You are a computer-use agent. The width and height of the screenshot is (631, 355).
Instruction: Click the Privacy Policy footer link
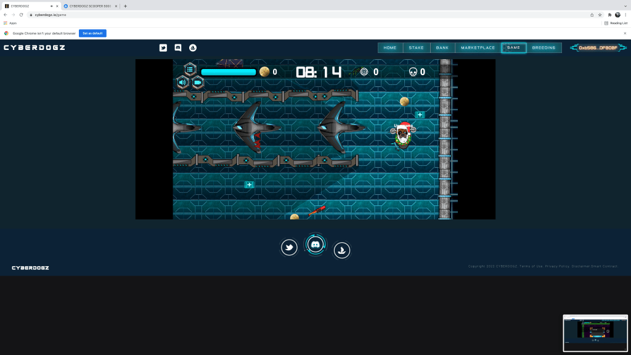pyautogui.click(x=557, y=266)
